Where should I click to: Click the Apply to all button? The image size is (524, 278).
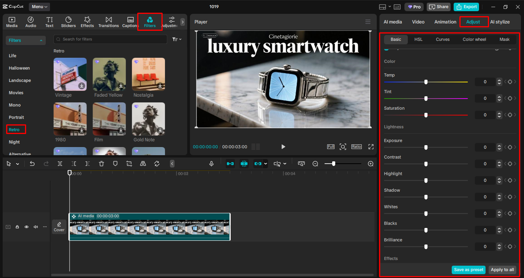503,270
